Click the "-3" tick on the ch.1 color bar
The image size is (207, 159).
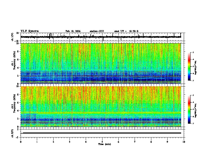193,52
